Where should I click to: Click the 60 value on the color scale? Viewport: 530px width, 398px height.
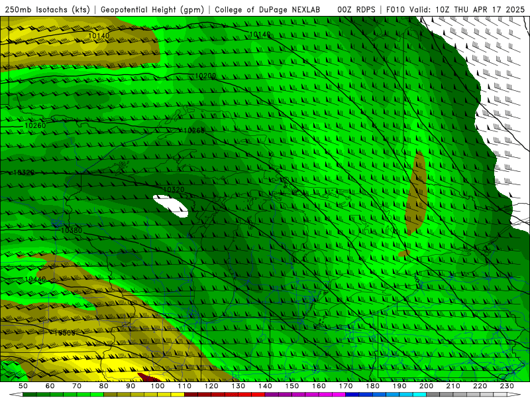click(50, 386)
